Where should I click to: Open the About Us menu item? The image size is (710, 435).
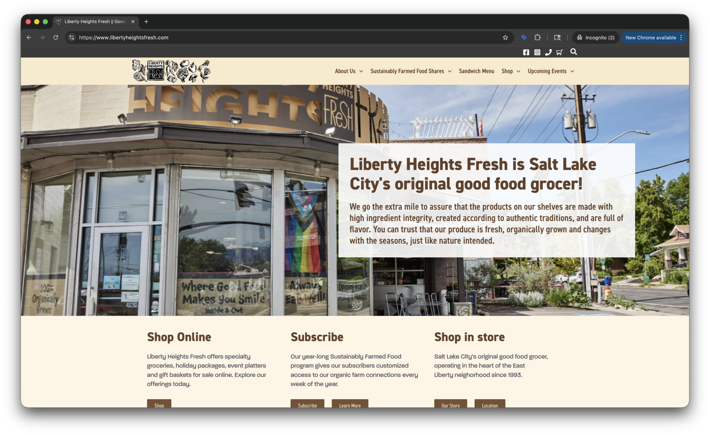pyautogui.click(x=345, y=71)
